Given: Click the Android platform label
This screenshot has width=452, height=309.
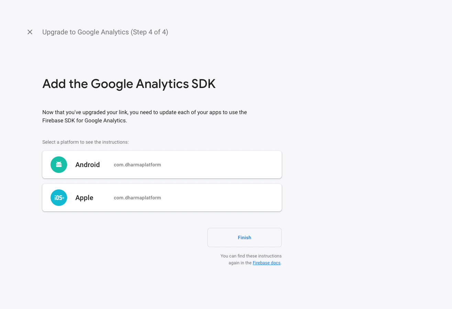Looking at the screenshot, I should point(87,165).
